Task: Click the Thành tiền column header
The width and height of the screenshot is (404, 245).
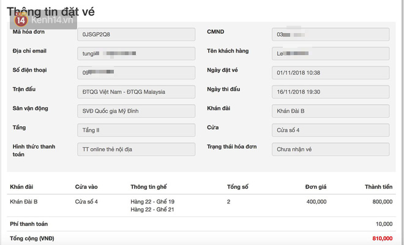Action: click(x=378, y=186)
